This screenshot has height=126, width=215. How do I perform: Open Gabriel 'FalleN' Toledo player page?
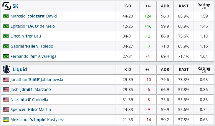coord(32,46)
